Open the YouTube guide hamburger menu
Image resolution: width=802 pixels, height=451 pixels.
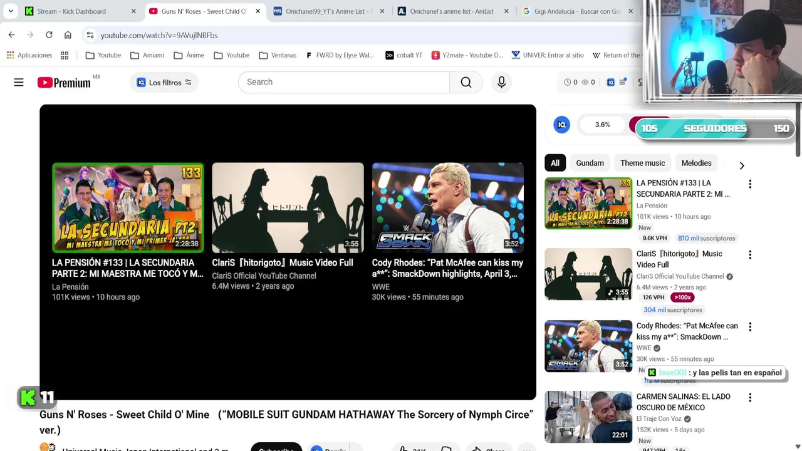point(19,82)
